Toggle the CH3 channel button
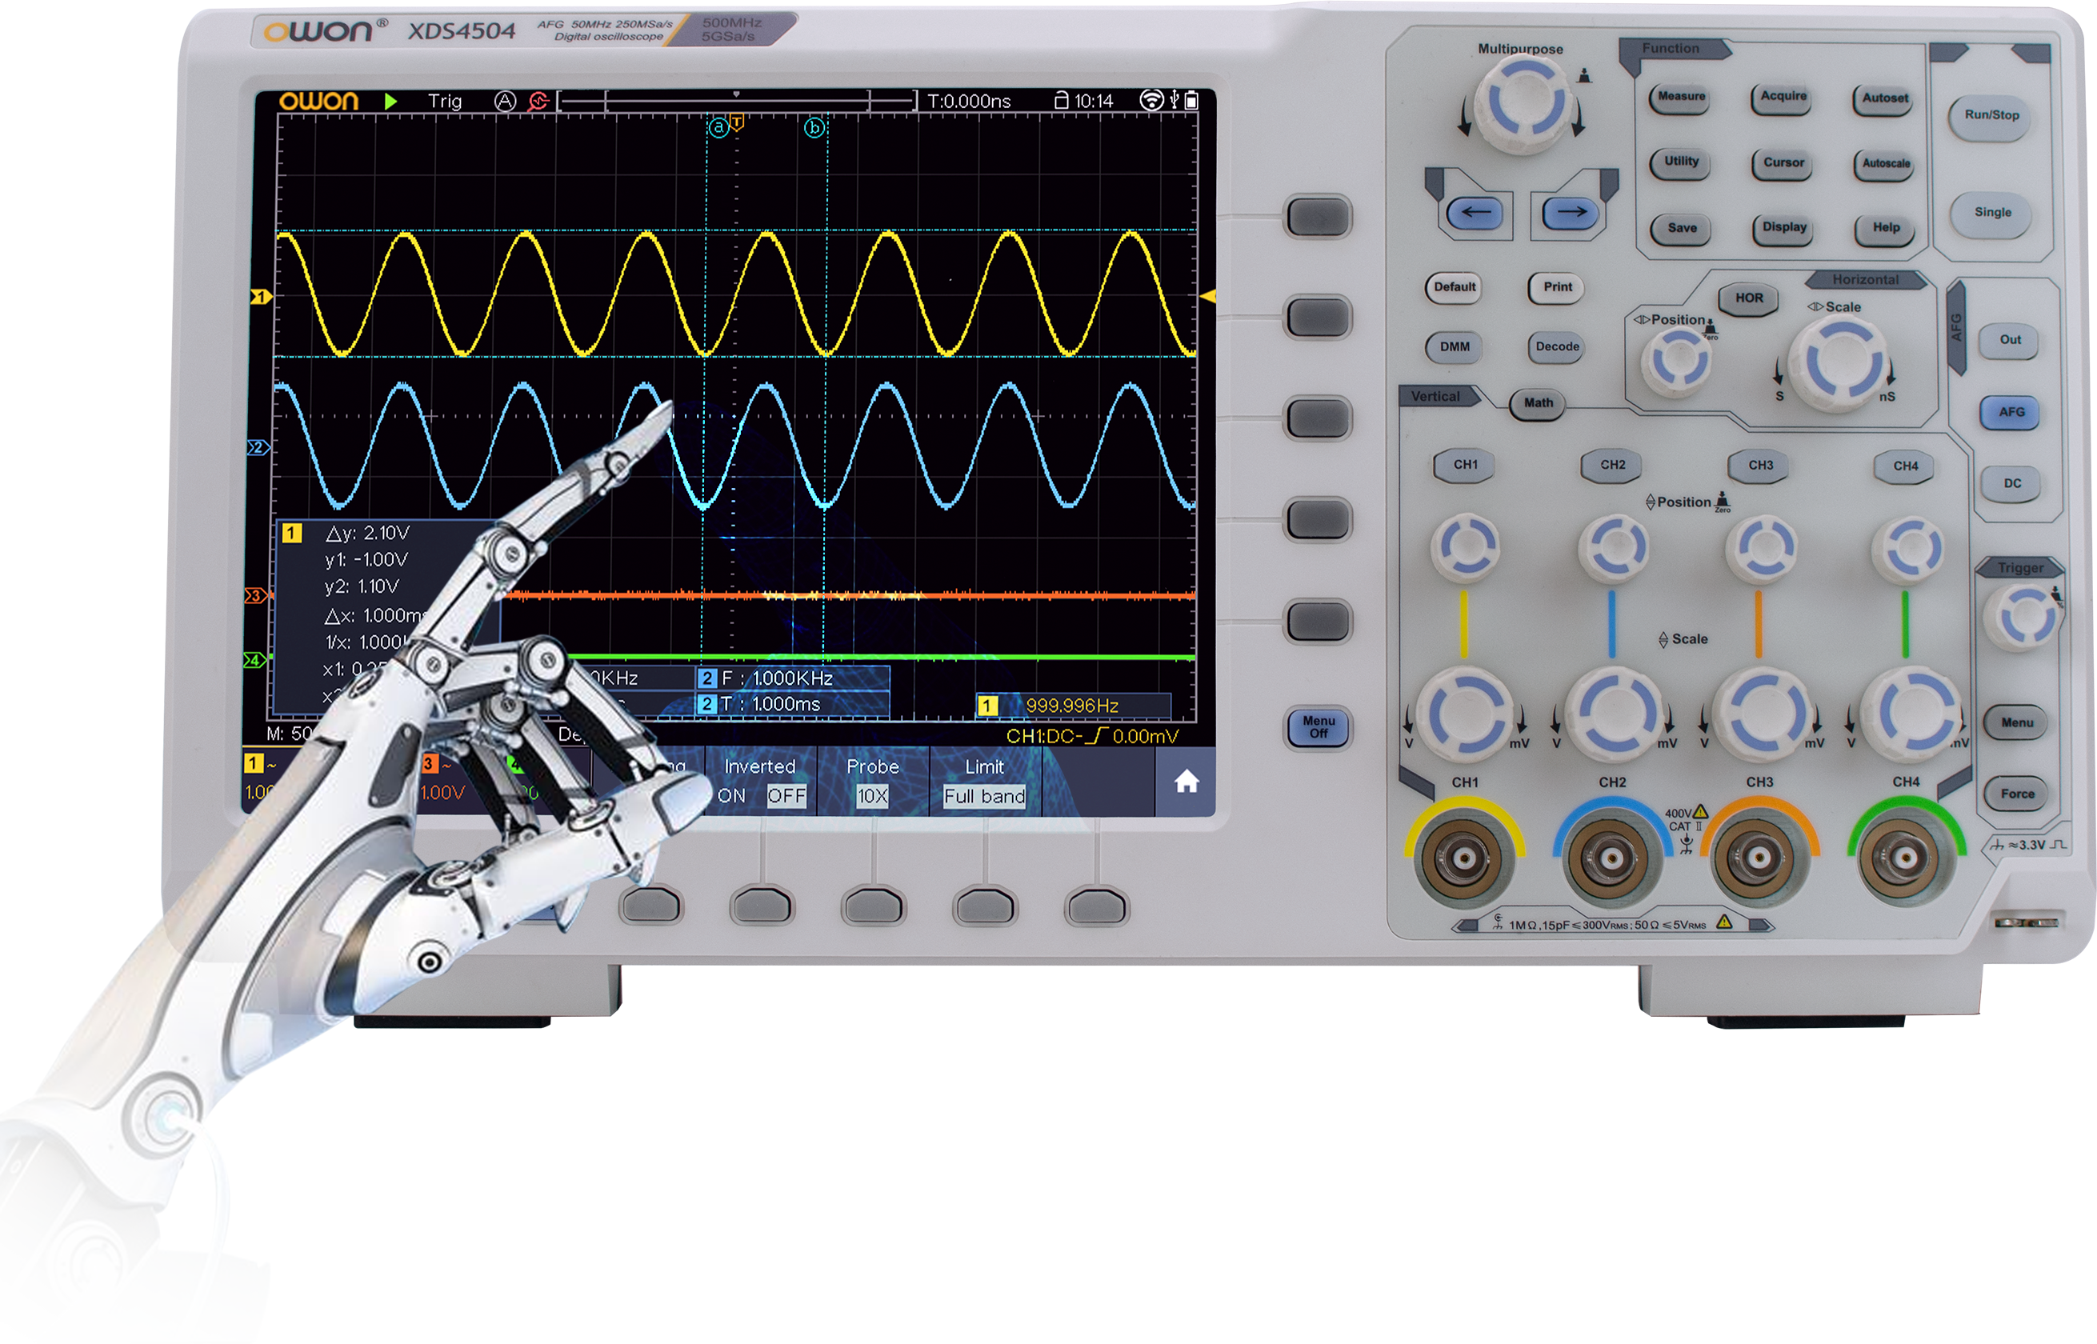 pos(1759,466)
